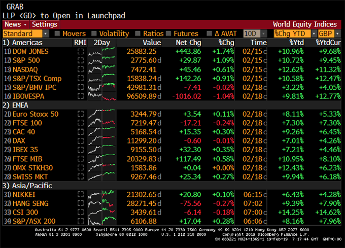
Task: Open the 2Day sparkline chart for DAX
Action: tap(101, 140)
